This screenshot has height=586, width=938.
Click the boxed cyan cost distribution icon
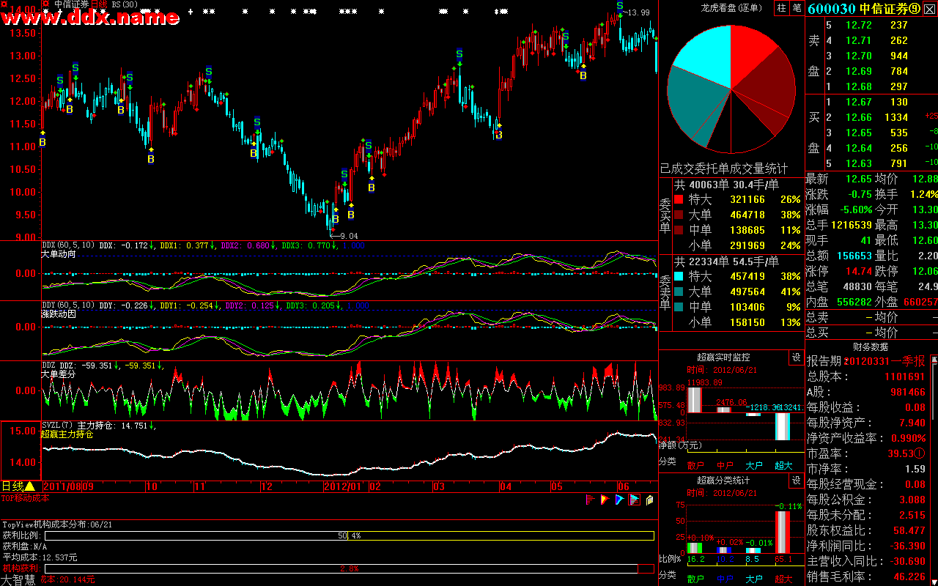635,500
